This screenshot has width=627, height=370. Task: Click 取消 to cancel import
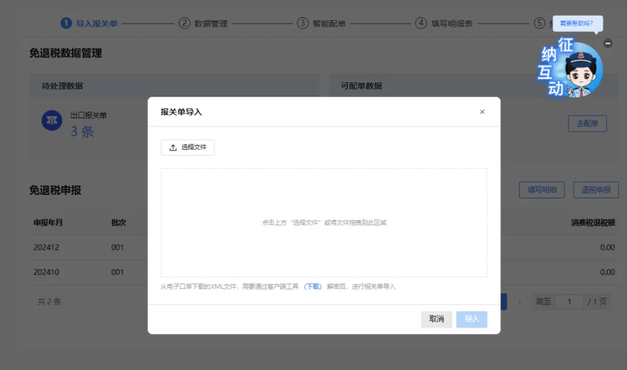click(x=436, y=319)
